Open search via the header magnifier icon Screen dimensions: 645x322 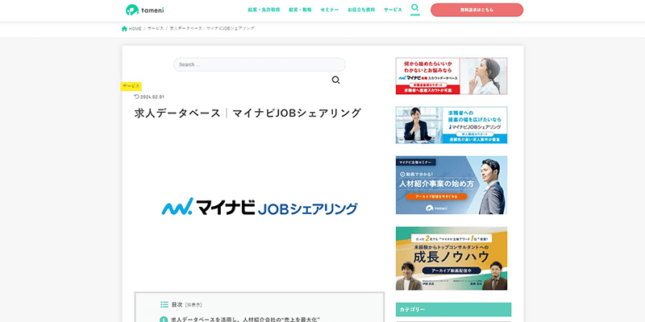pyautogui.click(x=415, y=8)
